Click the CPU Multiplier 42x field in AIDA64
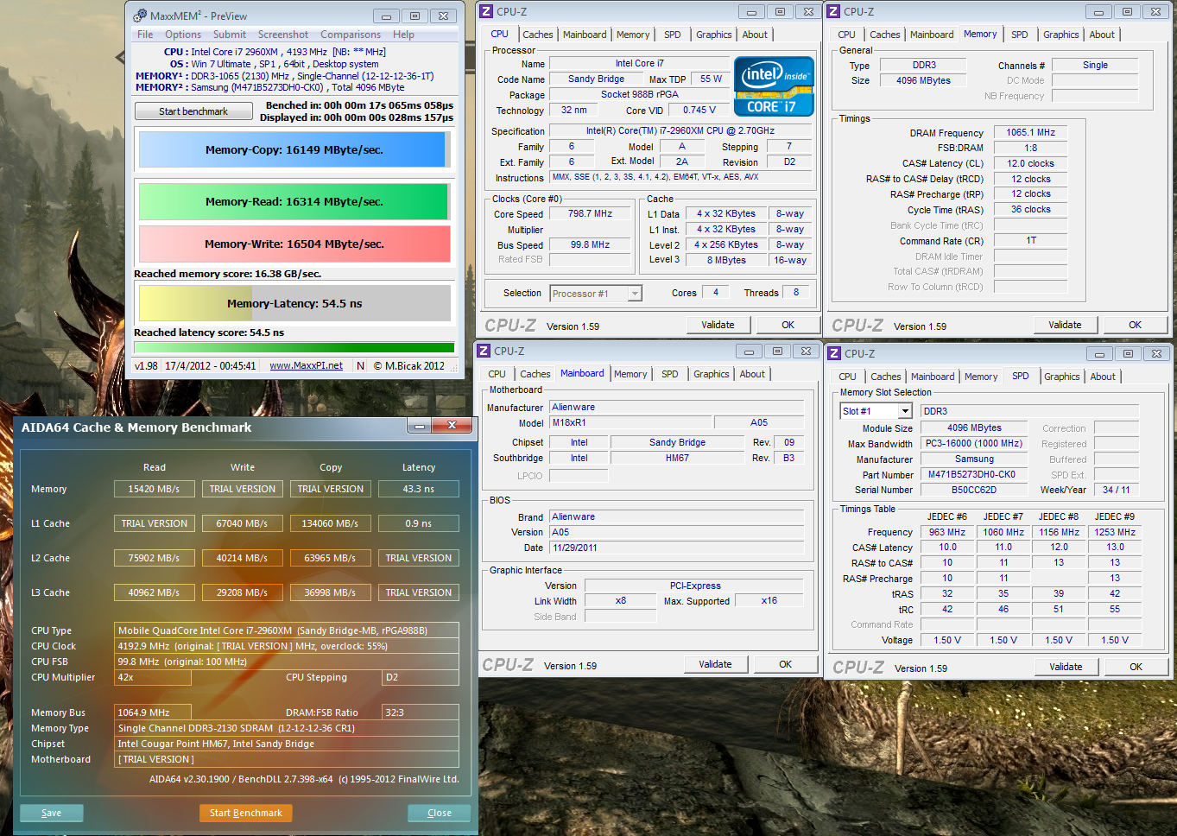Screen dimensions: 1177x836 [153, 677]
